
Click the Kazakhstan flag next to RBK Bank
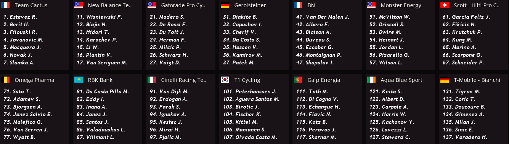(79, 80)
